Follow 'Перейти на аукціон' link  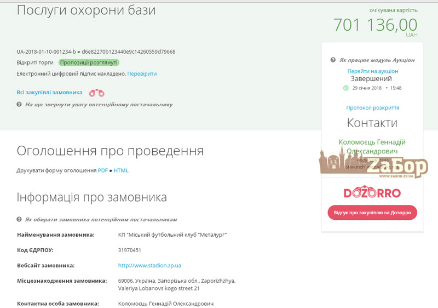point(373,71)
